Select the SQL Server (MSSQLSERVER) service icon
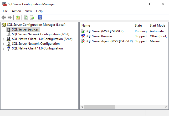 click(83, 31)
